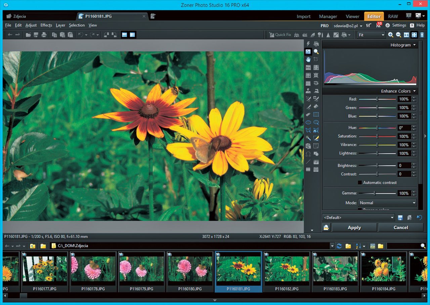The height and width of the screenshot is (305, 430).
Task: Click the Print toolbar icon
Action: (x=44, y=35)
